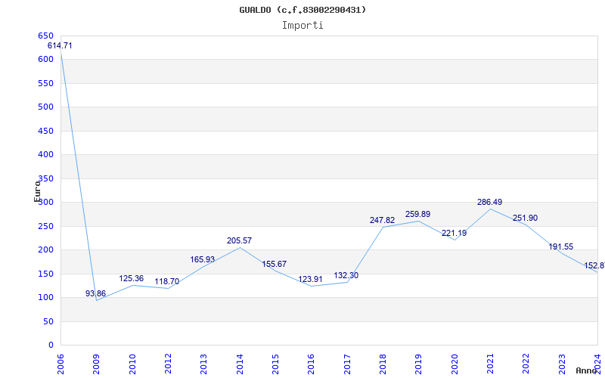The image size is (605, 378).
Task: Click the 2016 x-axis year label
Action: coord(312,364)
